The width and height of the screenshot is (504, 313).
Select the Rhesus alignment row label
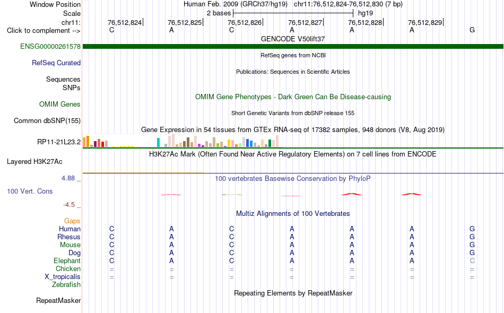[x=69, y=237]
